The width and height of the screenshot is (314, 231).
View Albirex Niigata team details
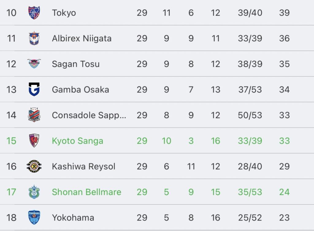click(82, 38)
